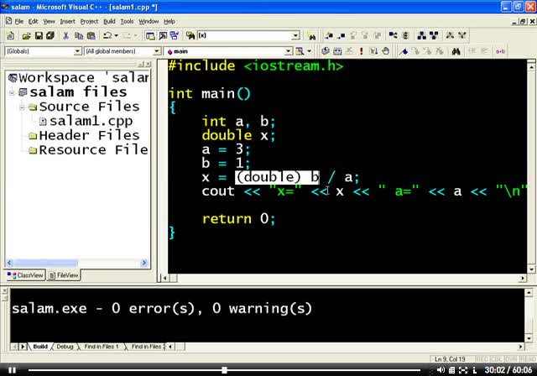Open the WizardBar actions menu arrow
Image resolution: width=537 pixels, height=376 pixels.
click(310, 51)
